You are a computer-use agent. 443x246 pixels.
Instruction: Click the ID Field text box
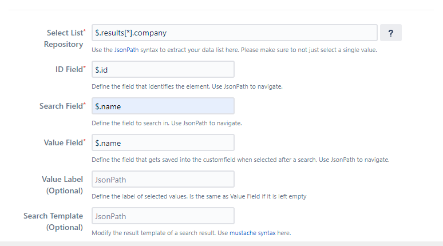163,69
